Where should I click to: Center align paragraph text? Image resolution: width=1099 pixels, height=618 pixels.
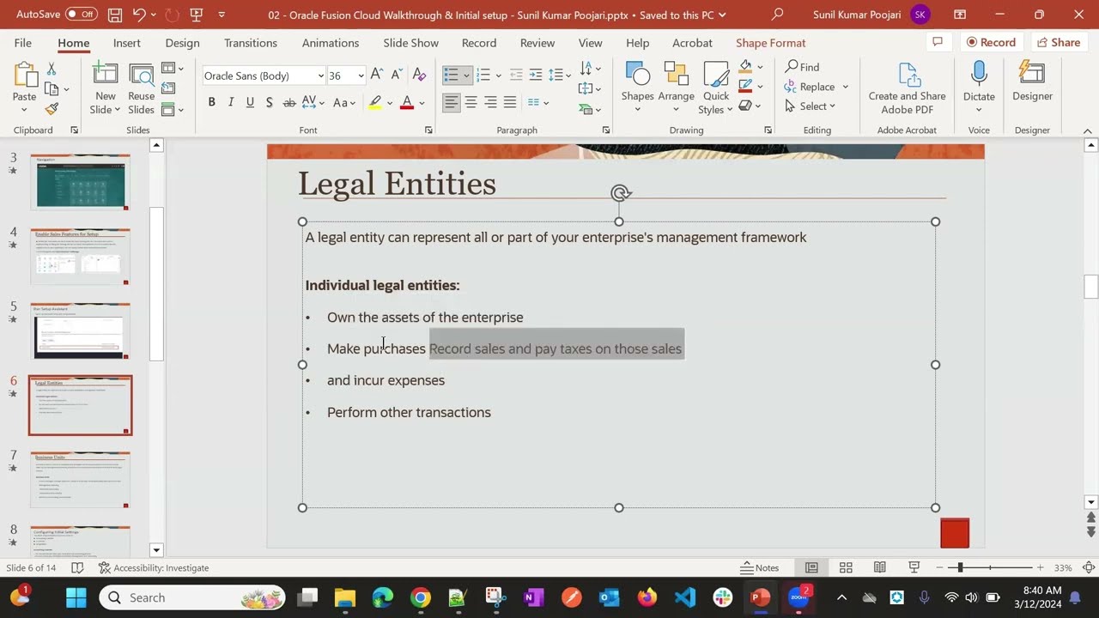(471, 102)
